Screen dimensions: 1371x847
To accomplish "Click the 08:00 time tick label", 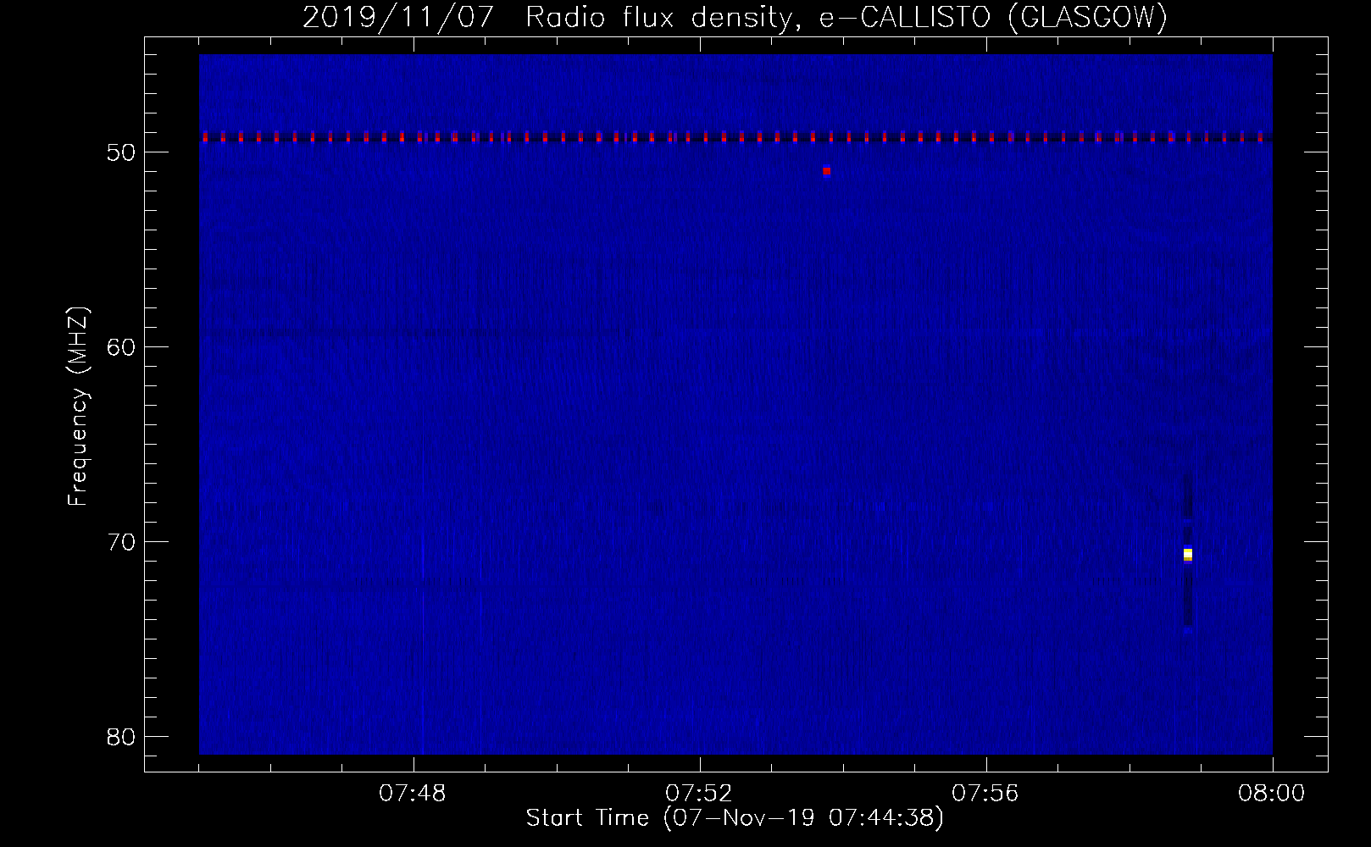I will pyautogui.click(x=1272, y=794).
